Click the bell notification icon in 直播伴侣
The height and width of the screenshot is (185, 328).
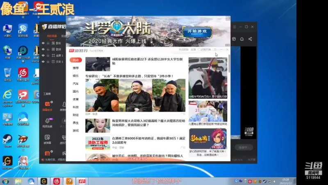[242, 39]
